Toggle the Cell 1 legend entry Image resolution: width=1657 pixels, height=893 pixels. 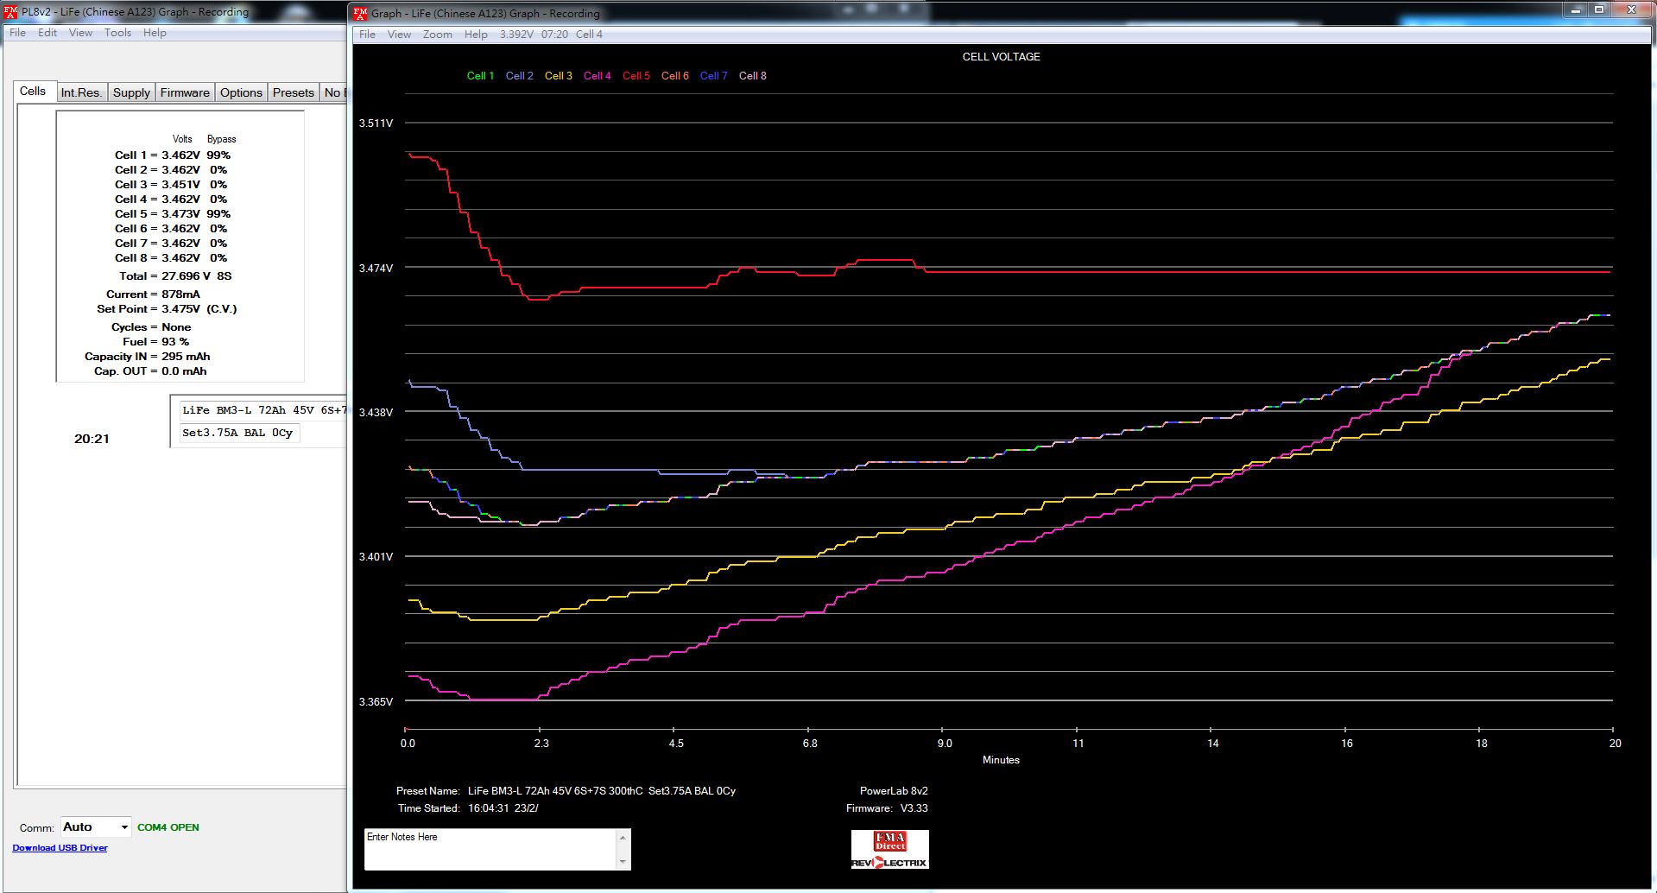[x=480, y=76]
